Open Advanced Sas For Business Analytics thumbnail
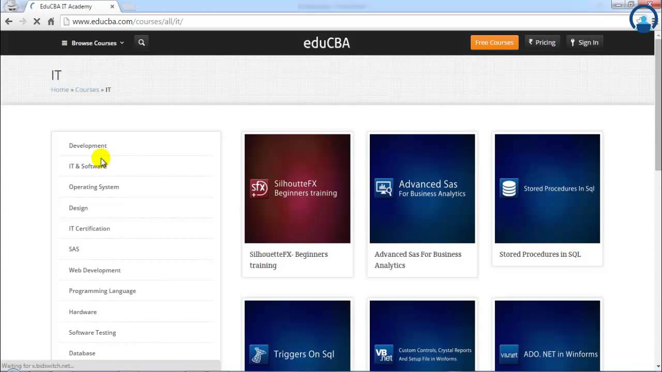 (x=422, y=189)
